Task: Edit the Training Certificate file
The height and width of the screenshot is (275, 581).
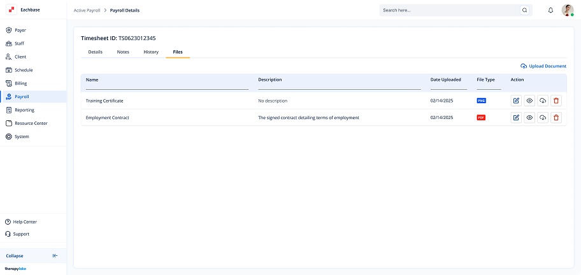Action: [x=516, y=101]
